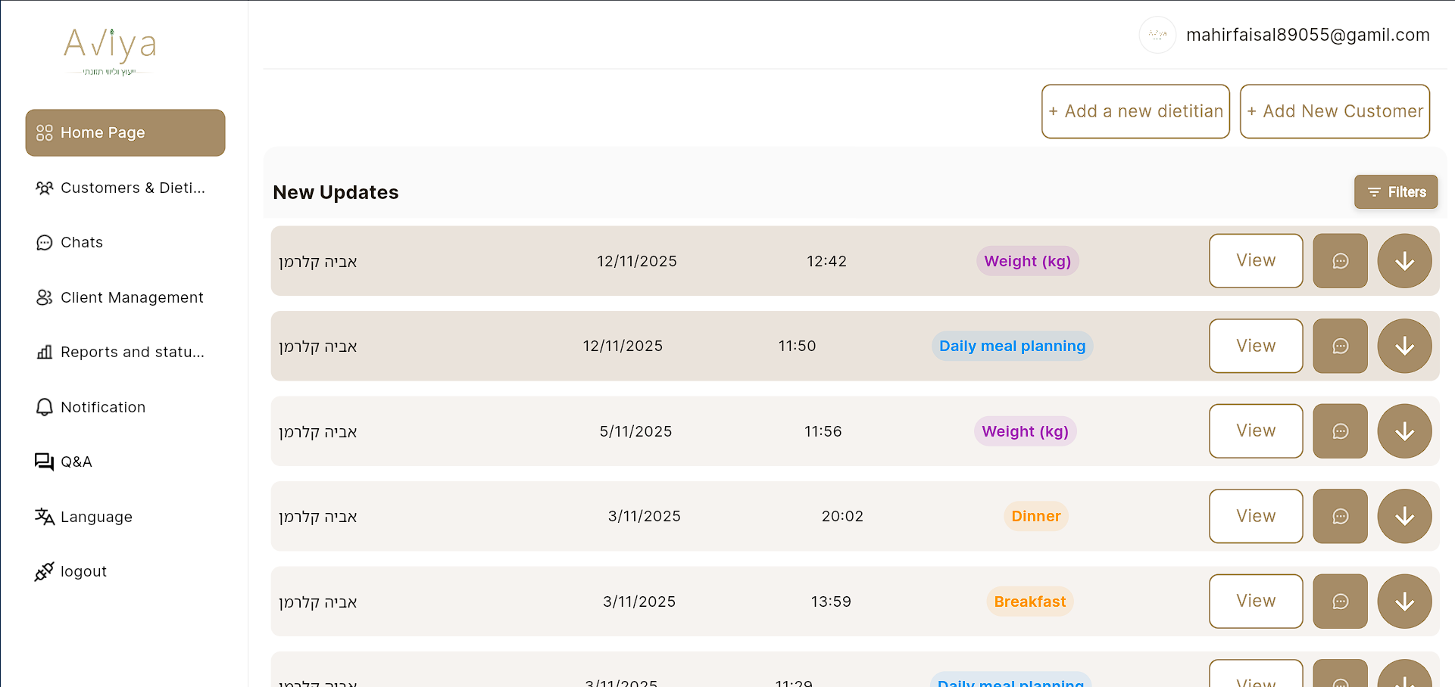Open the chat bubble on the Dinner update
This screenshot has width=1455, height=687.
coord(1340,516)
